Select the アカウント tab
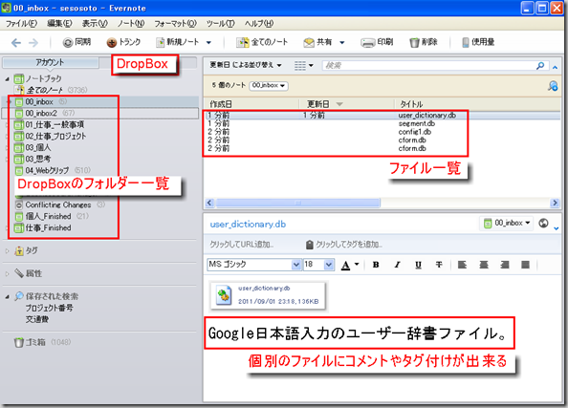The image size is (568, 408). pos(51,62)
